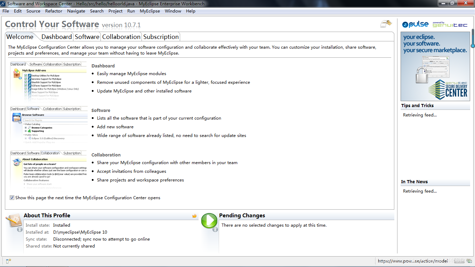
Task: Click the 'version 10.7.1' label
Action: [x=121, y=25]
